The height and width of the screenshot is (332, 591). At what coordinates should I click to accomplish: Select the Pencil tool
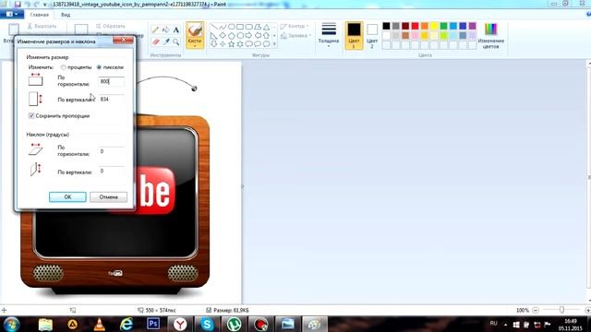tap(155, 30)
